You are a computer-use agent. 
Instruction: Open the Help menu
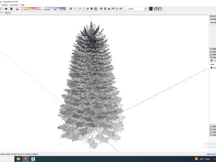click(22, 5)
